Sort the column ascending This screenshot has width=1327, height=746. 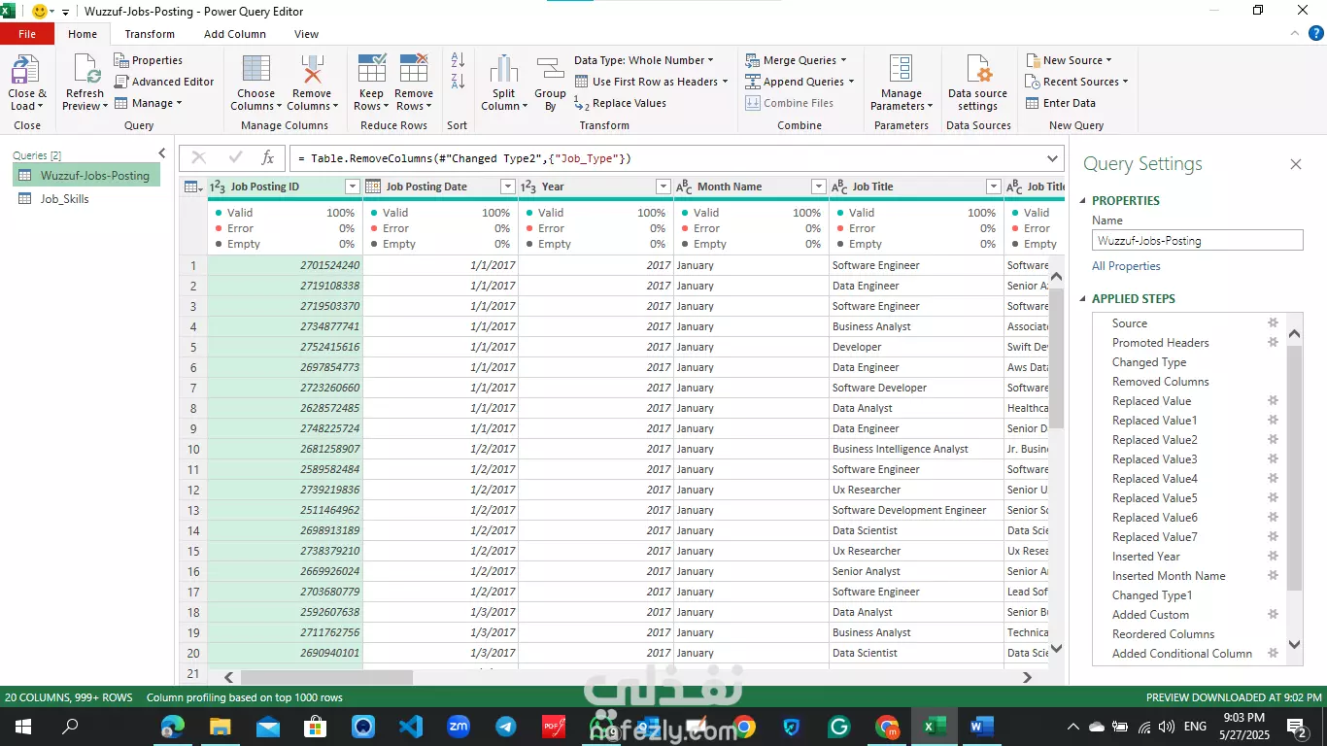458,60
